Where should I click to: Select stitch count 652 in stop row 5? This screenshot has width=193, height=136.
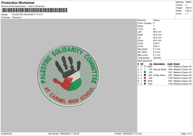pyautogui.click(x=151, y=78)
